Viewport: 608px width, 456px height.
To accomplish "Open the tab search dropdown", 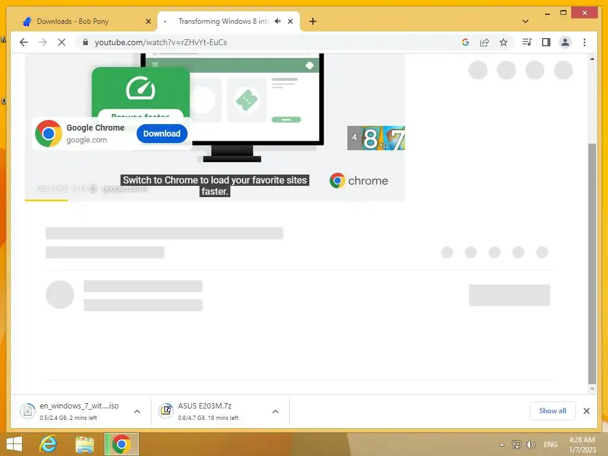I will coord(525,21).
